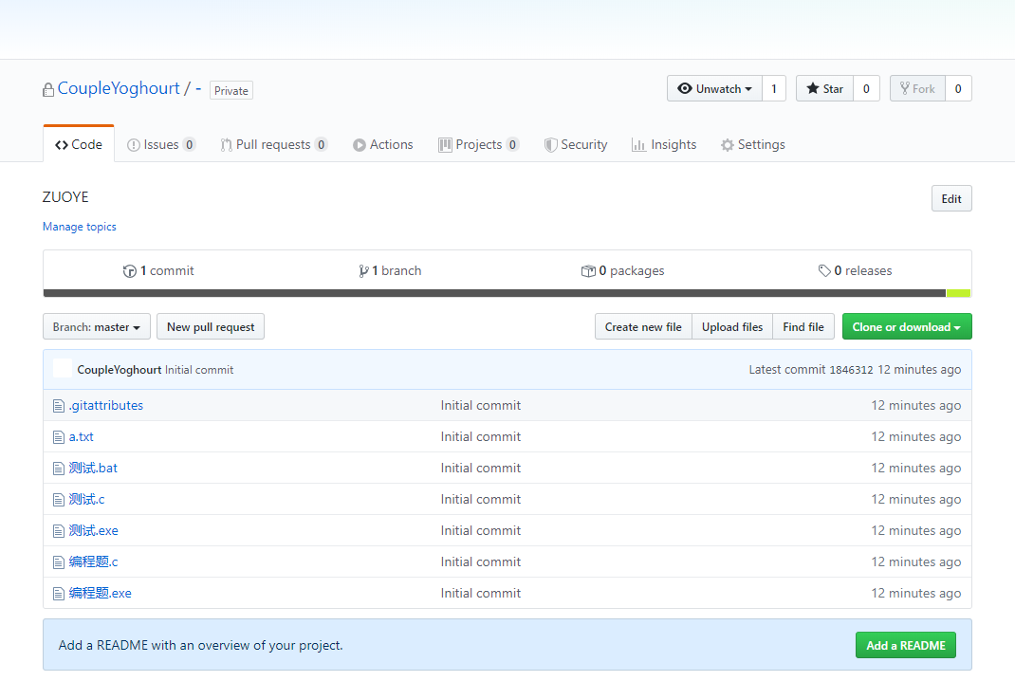Image resolution: width=1015 pixels, height=681 pixels.
Task: Click the file icon beside .gitattributes
Action: click(x=58, y=406)
